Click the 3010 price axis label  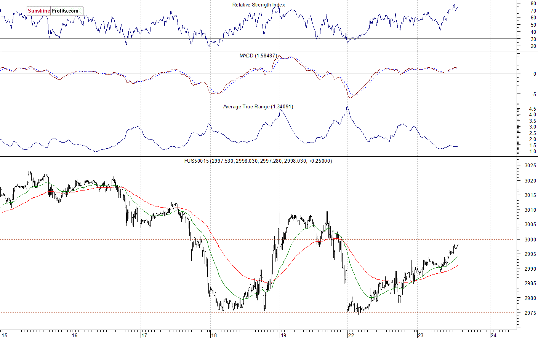[530, 210]
